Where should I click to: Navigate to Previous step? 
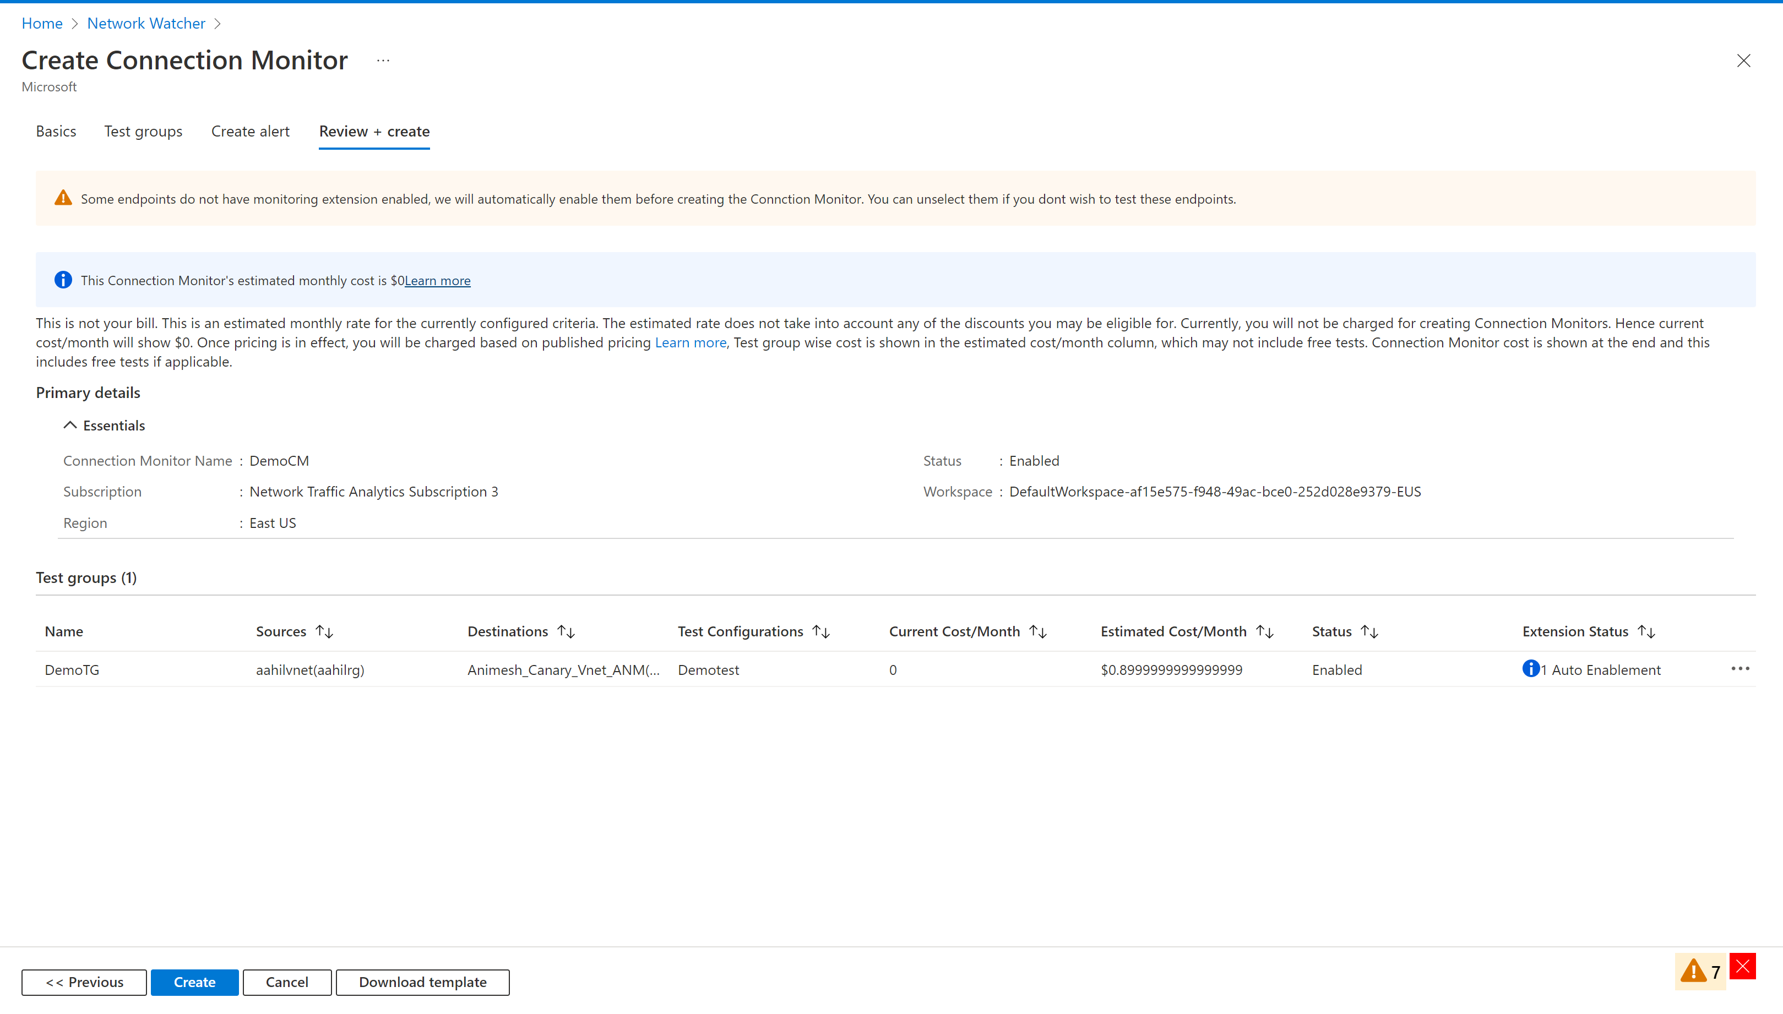[x=82, y=981]
